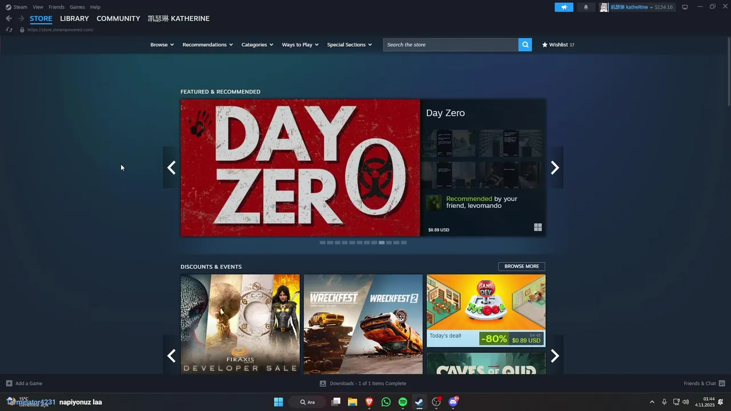The height and width of the screenshot is (411, 731).
Task: Click the Steam logo in the title bar
Action: (x=8, y=7)
